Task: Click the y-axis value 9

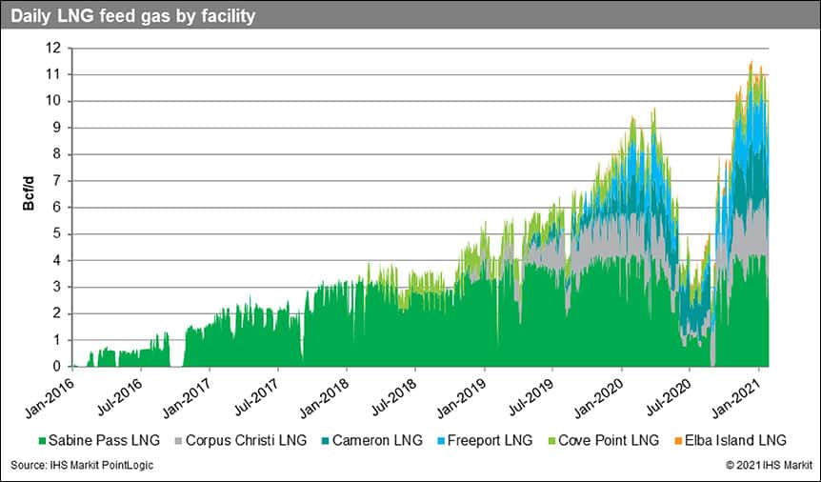Action: tap(58, 128)
